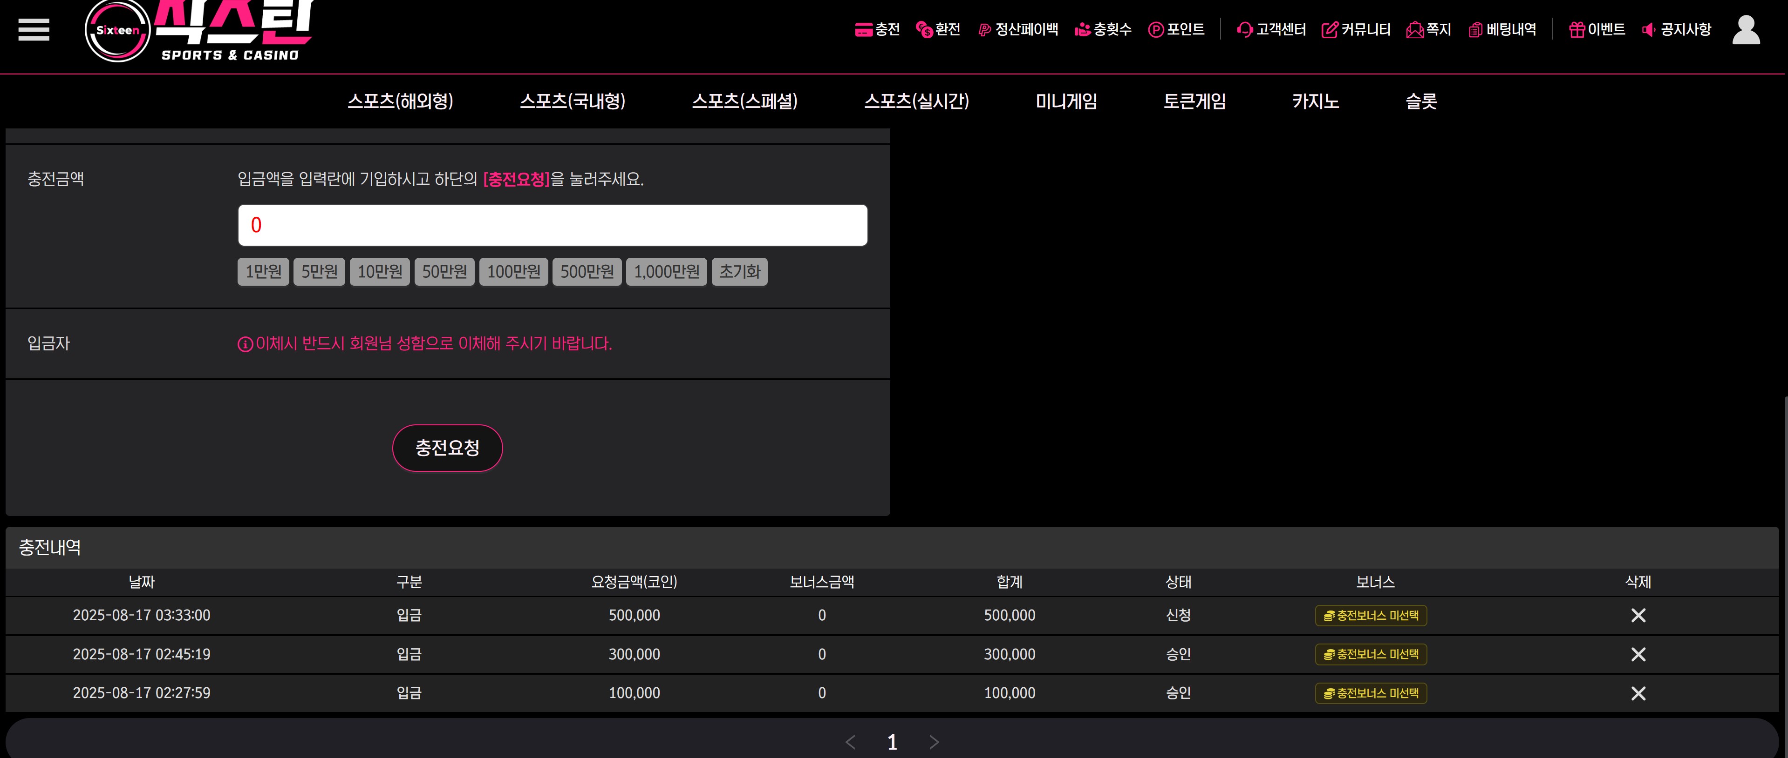
Task: Add 100만원 to the deposit amount
Action: pos(514,271)
